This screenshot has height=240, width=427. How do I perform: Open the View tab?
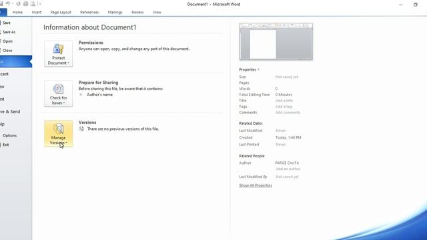click(x=157, y=12)
